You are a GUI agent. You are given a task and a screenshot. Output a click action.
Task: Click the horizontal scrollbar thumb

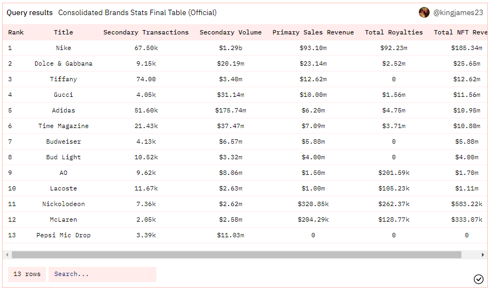pos(236,254)
